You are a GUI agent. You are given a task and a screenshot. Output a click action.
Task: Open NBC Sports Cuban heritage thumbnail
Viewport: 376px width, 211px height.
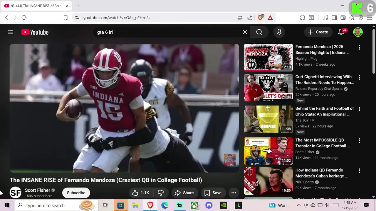coord(268,181)
